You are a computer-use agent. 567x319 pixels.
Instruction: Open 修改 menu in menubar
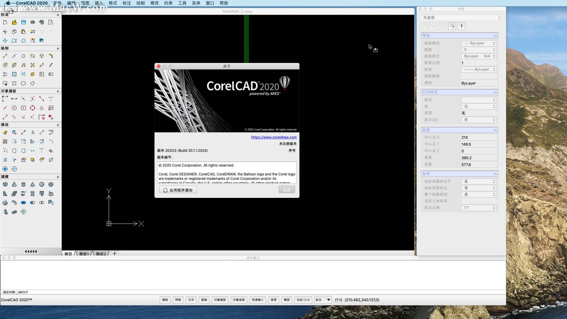[x=154, y=3]
